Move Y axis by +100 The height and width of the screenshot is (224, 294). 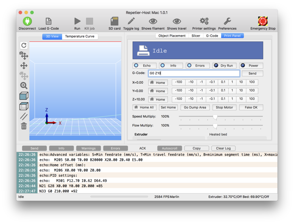tap(252, 91)
